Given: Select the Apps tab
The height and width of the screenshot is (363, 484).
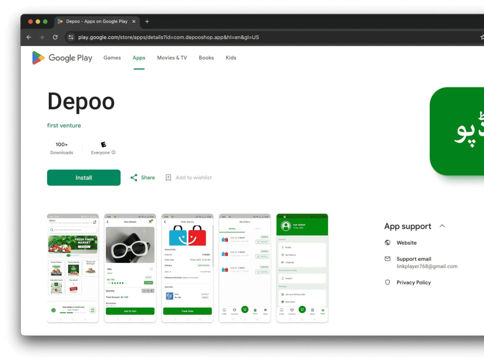Looking at the screenshot, I should (x=139, y=58).
